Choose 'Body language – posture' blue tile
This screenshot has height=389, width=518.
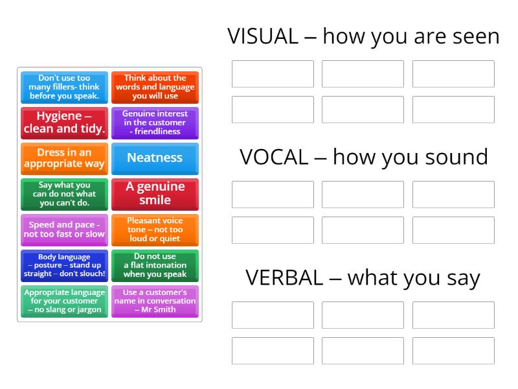tap(64, 266)
